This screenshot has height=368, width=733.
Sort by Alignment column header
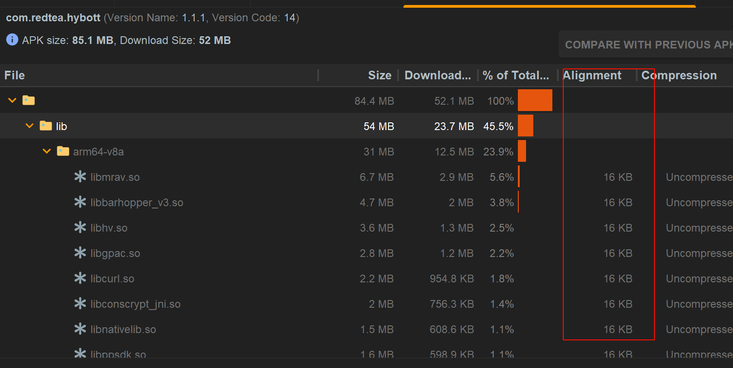tap(592, 75)
